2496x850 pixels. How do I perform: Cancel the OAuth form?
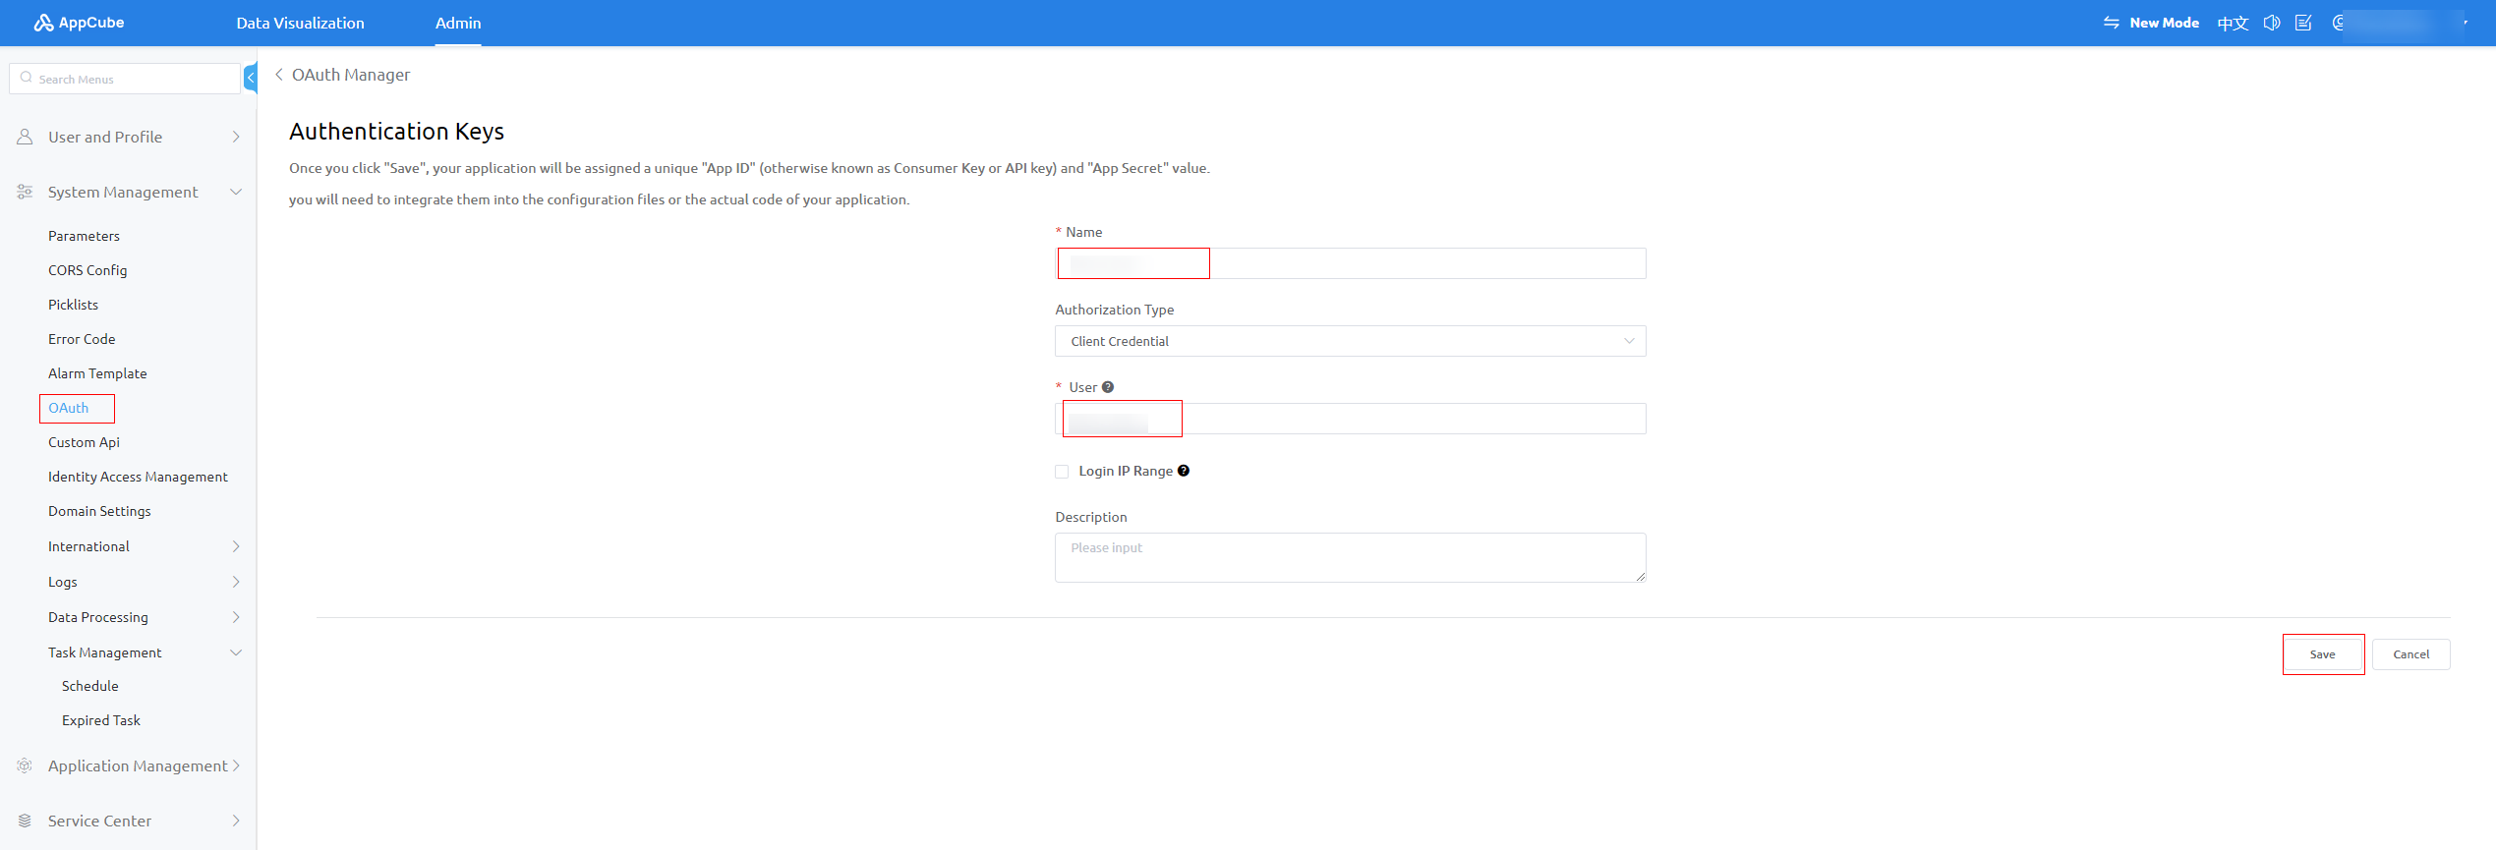(2410, 654)
